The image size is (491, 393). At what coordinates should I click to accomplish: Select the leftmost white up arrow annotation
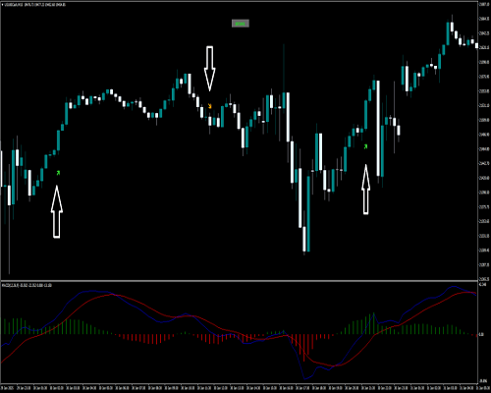57,211
